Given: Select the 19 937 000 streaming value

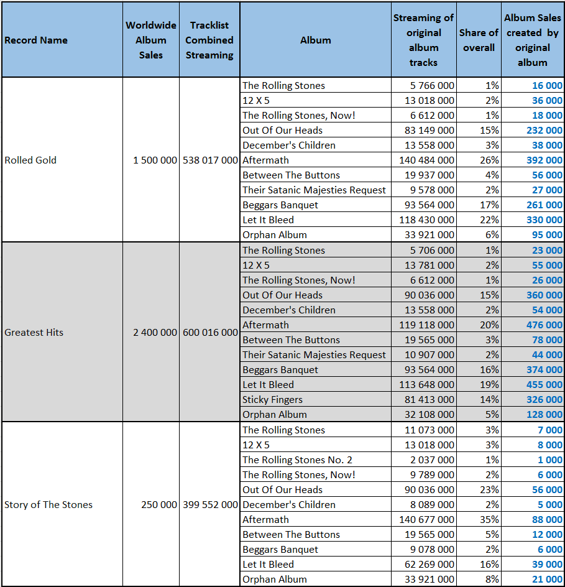Looking at the screenshot, I should point(429,175).
